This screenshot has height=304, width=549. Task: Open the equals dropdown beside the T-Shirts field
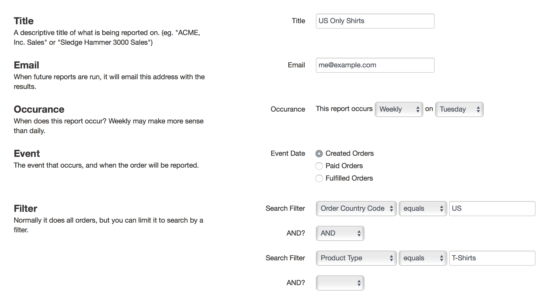[x=423, y=258]
